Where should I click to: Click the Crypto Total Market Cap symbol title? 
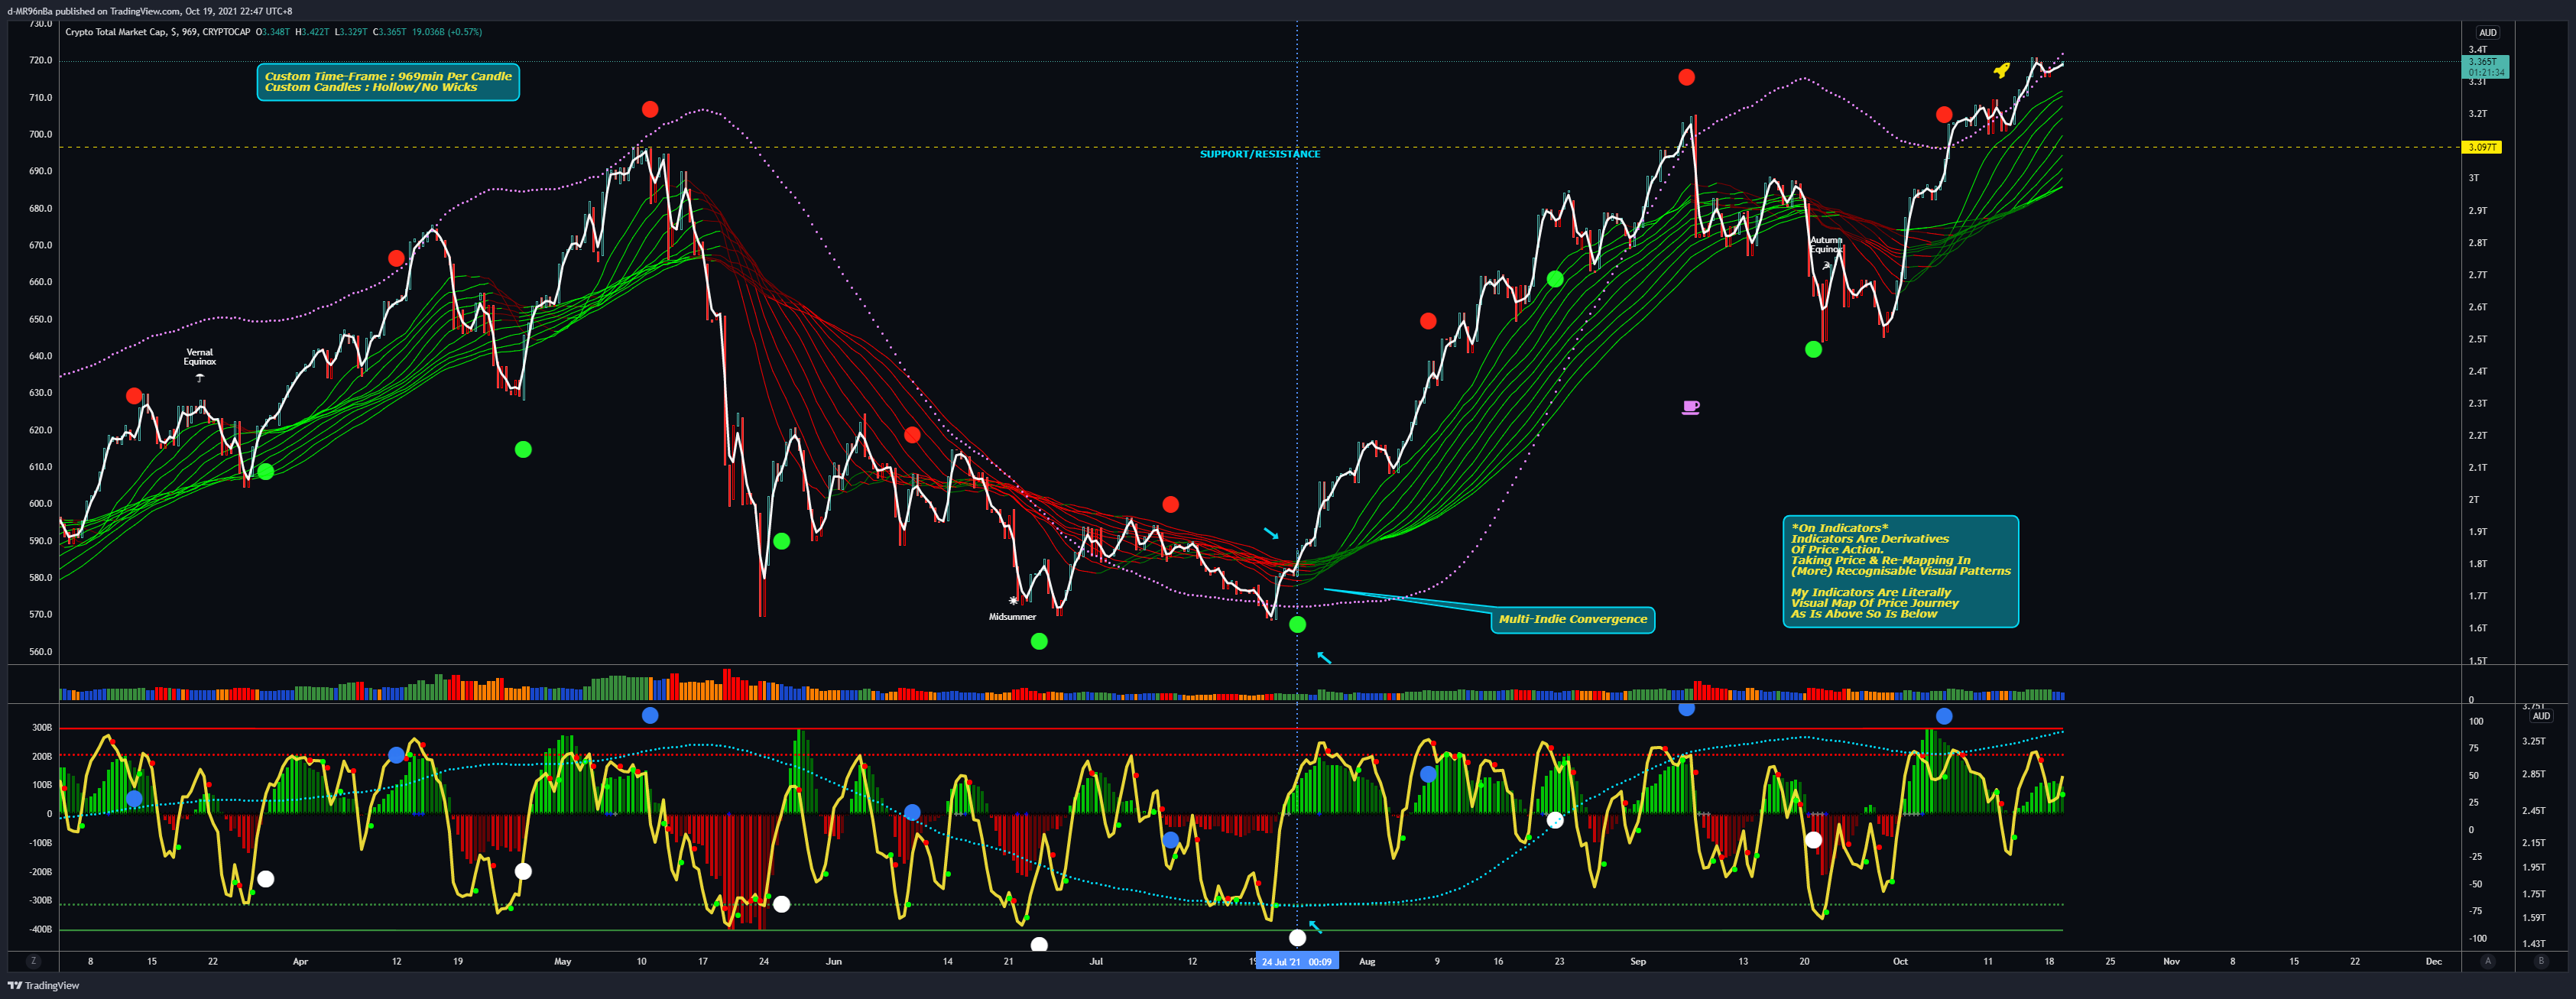coord(158,32)
